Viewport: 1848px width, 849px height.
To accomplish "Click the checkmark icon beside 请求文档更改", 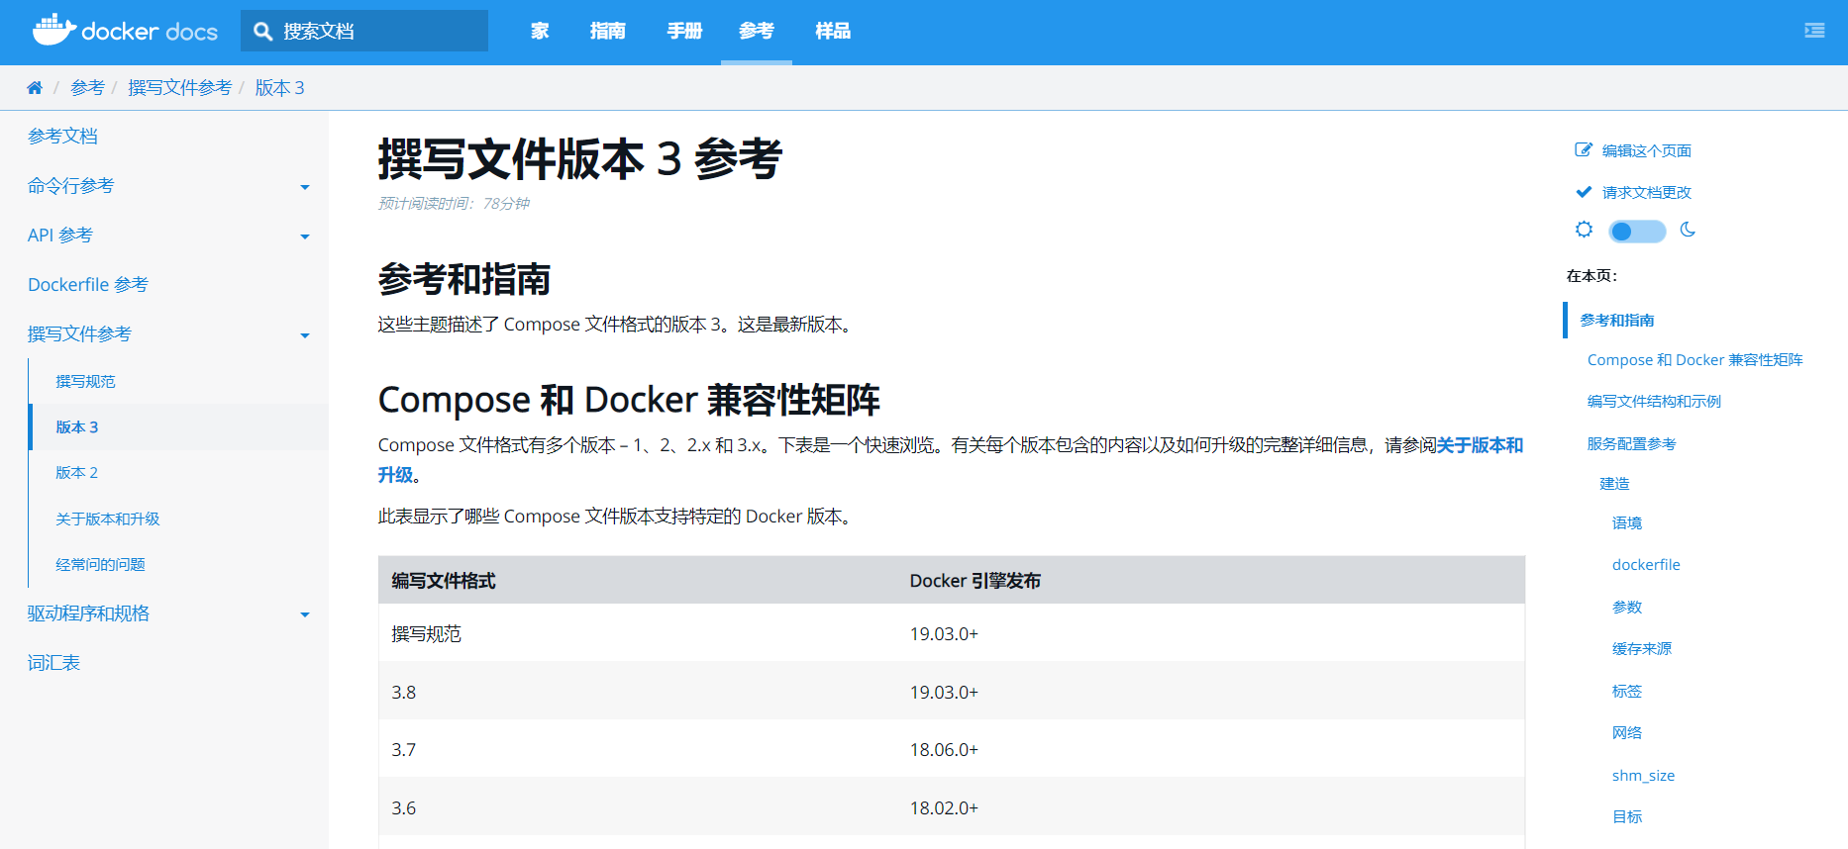I will pyautogui.click(x=1584, y=192).
